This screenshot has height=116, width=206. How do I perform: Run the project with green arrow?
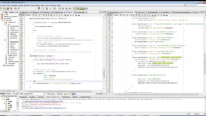point(50,9)
